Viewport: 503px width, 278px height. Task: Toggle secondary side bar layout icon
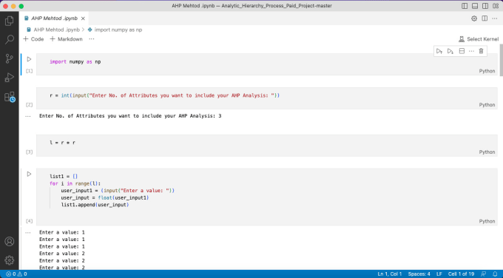(485, 6)
